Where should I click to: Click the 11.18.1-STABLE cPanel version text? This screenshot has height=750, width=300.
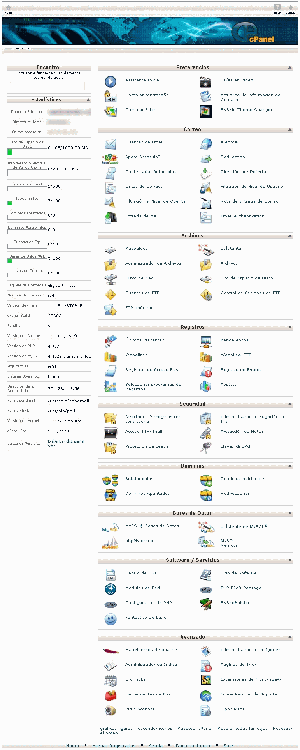pyautogui.click(x=65, y=306)
